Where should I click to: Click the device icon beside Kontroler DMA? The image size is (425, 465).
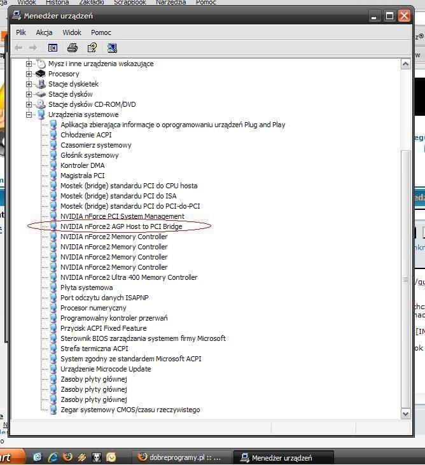(x=53, y=165)
